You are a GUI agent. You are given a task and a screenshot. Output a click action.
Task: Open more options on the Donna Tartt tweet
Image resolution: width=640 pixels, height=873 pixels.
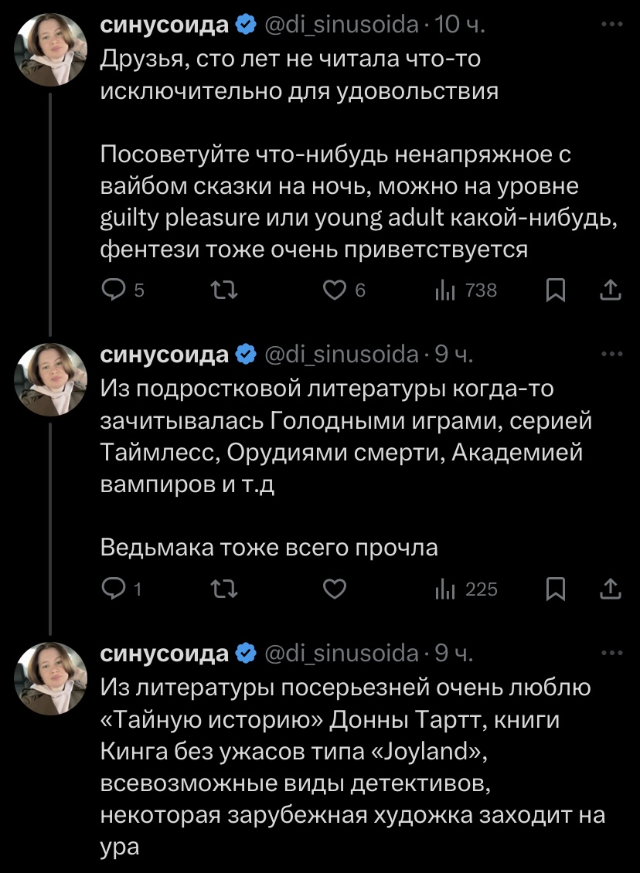[611, 653]
